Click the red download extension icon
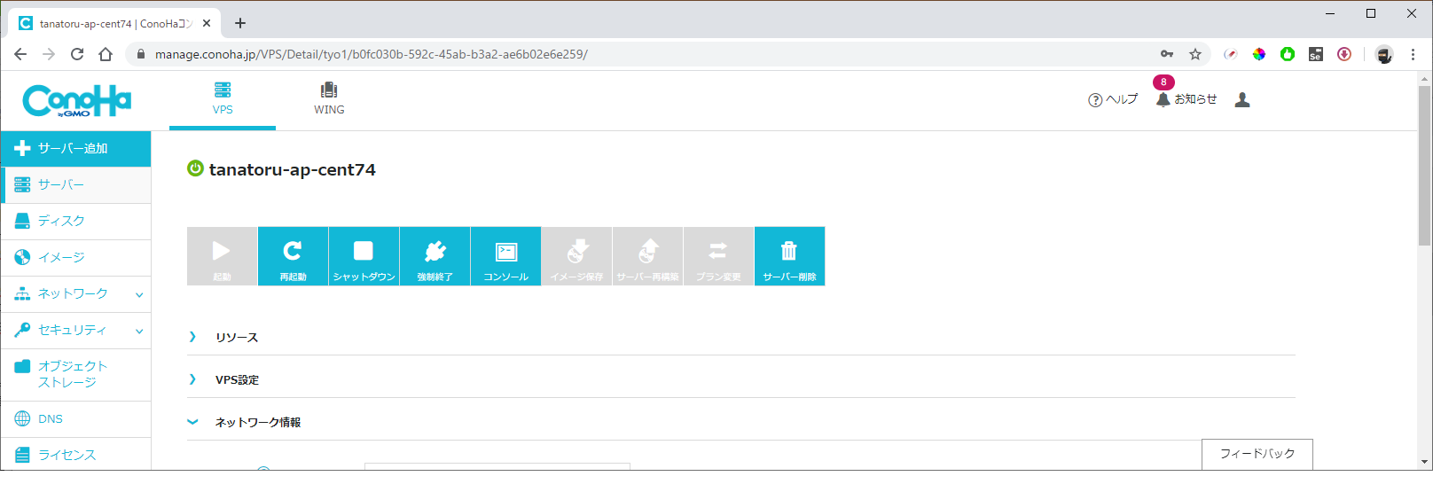1433x484 pixels. pyautogui.click(x=1344, y=54)
